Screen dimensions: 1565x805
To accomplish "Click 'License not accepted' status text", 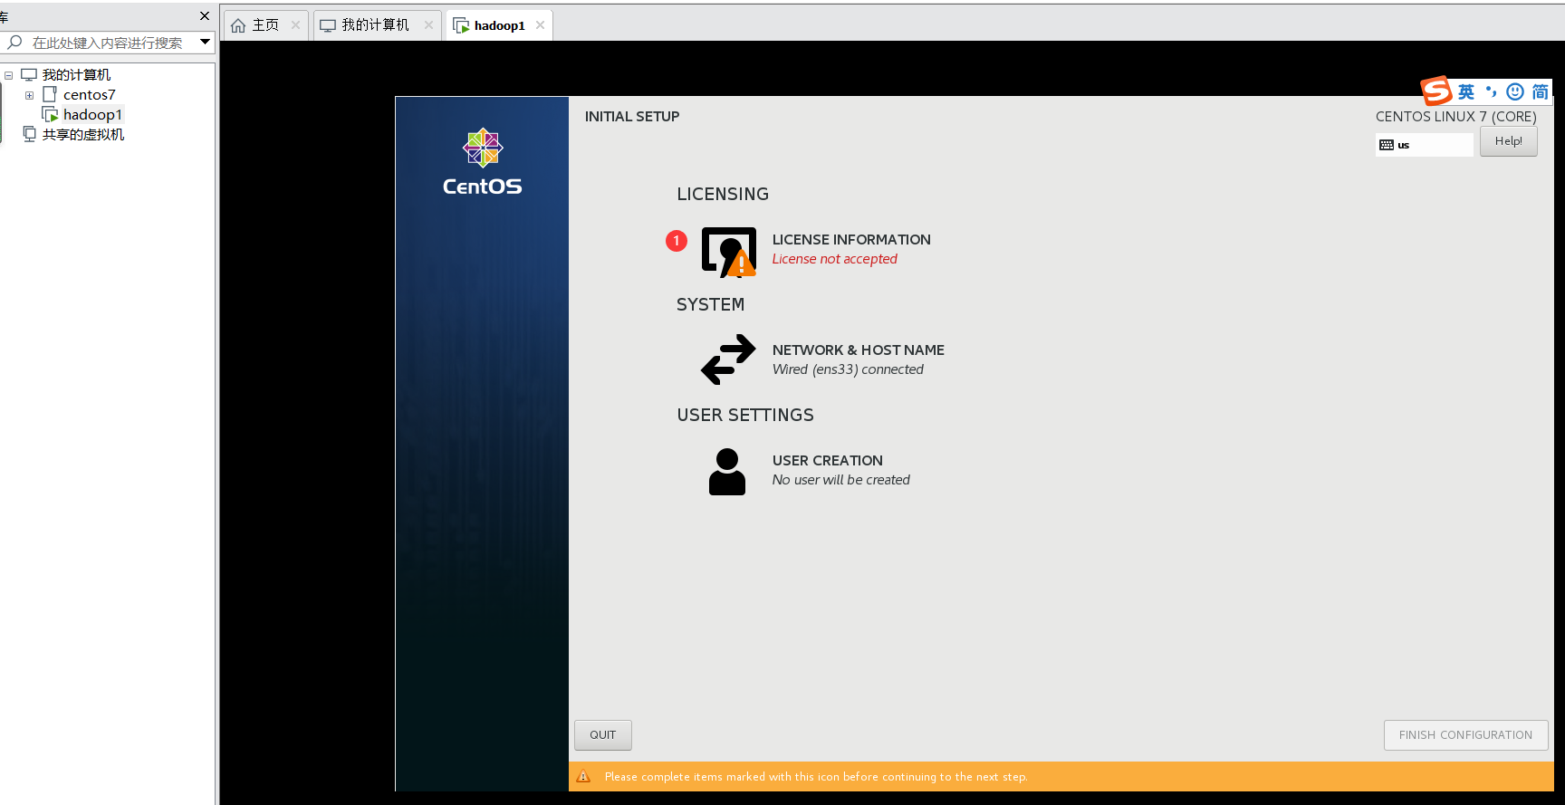I will 835,259.
